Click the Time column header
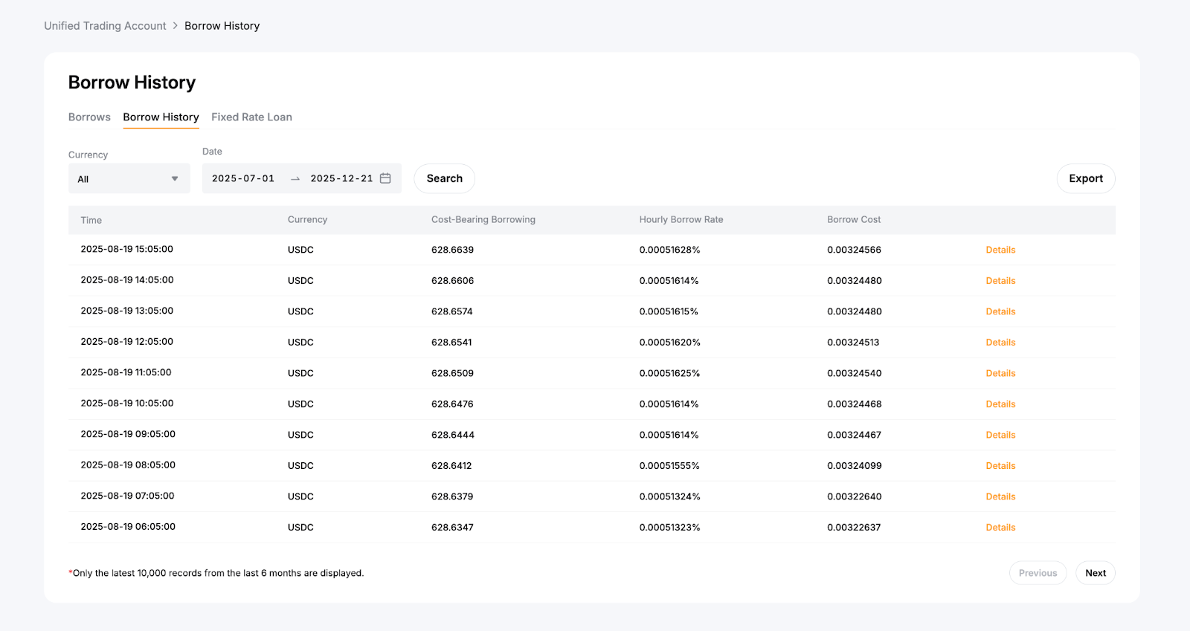 coord(91,221)
